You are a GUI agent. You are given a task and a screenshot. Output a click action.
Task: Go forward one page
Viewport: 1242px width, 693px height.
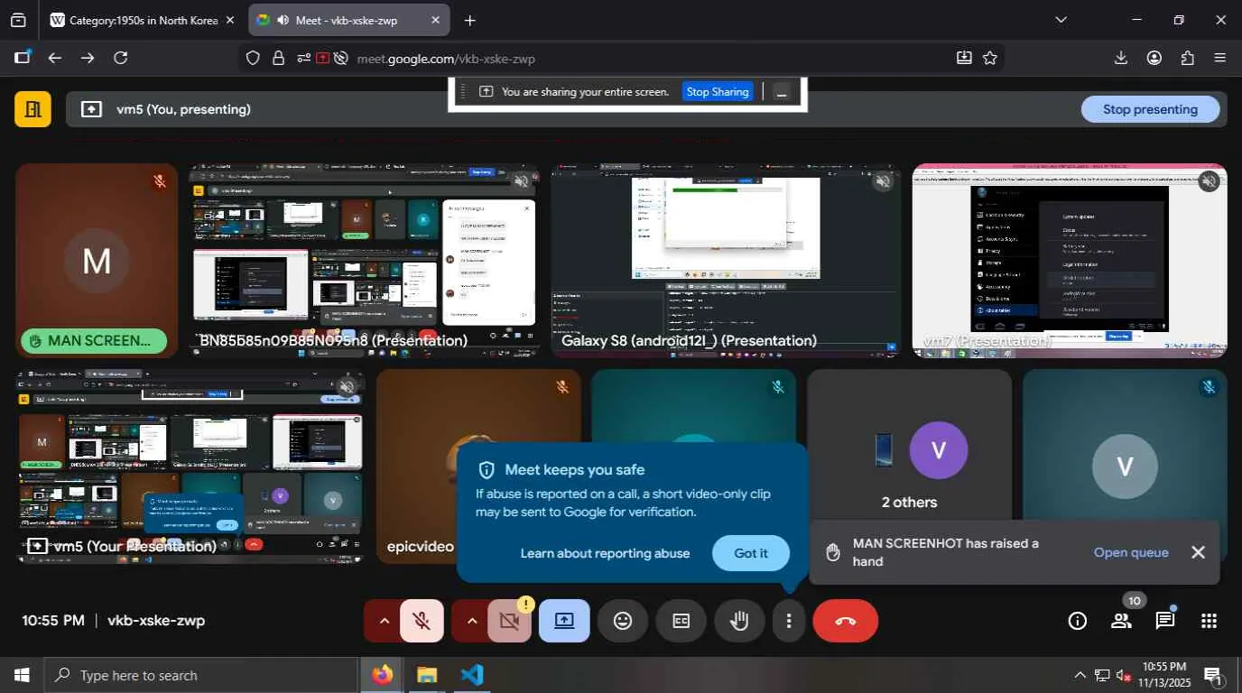[x=88, y=58]
